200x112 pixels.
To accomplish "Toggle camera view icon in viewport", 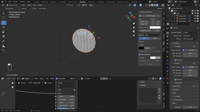I will pyautogui.click(x=134, y=31).
